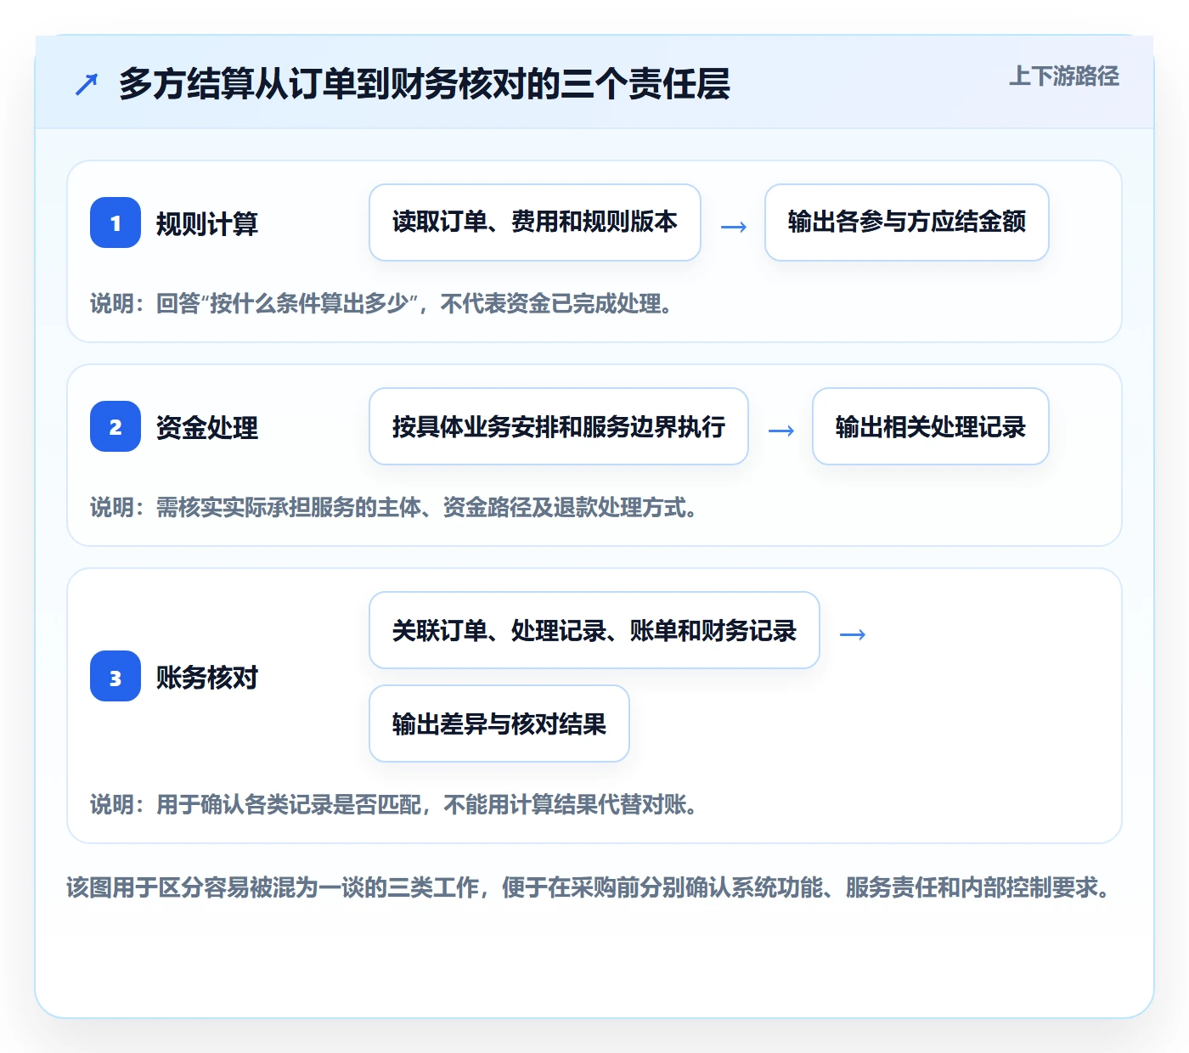
Task: Click the 规则计算 layer heading
Action: coord(207,224)
